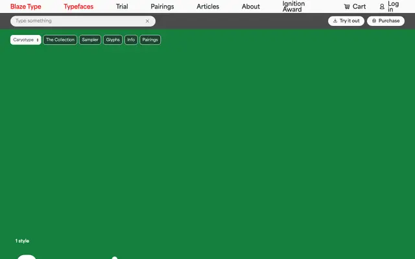Click the Purchase button
Viewport: 415px width, 259px height.
[386, 21]
